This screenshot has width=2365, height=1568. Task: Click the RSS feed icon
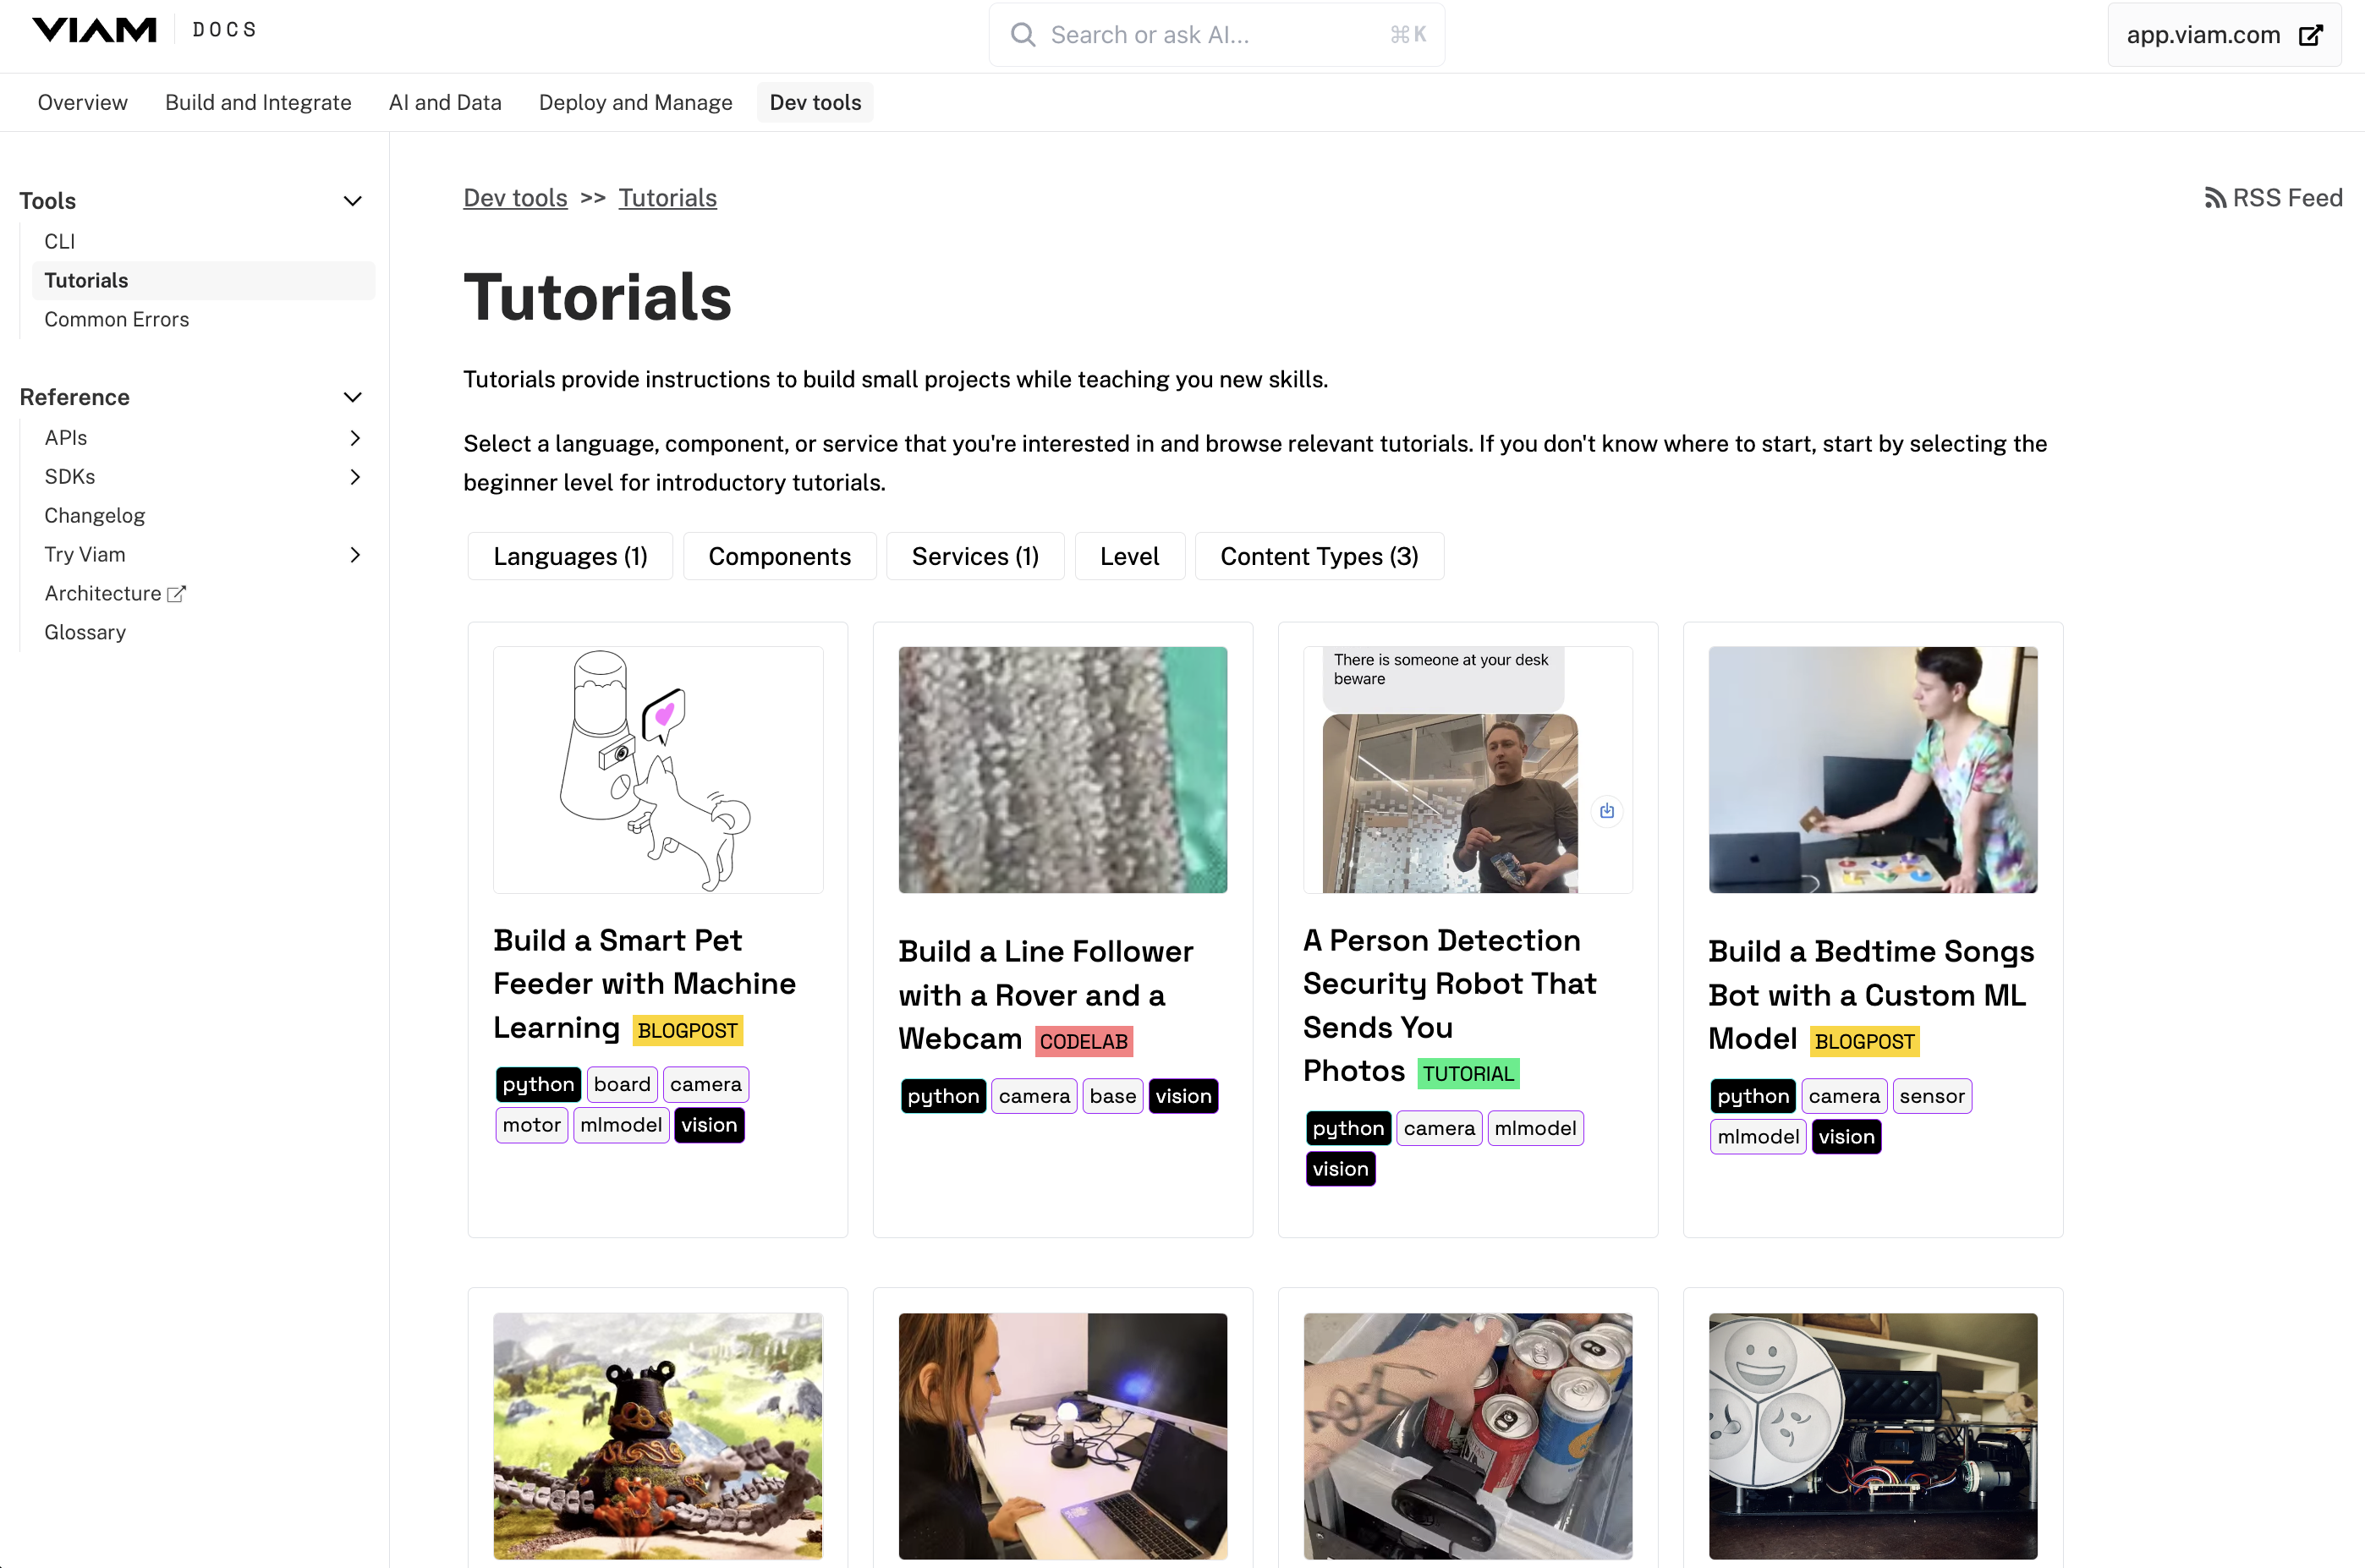[2215, 198]
